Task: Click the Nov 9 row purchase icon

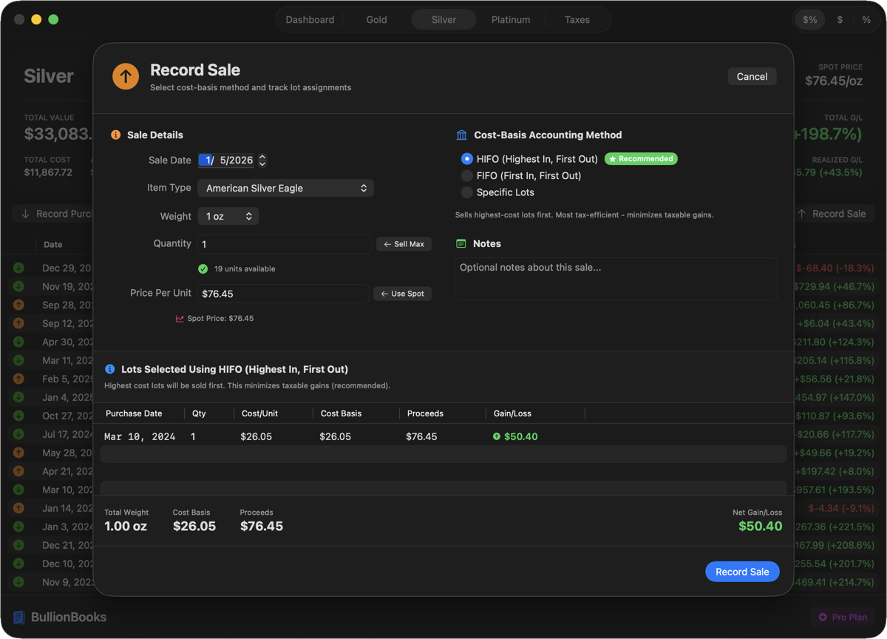Action: tap(18, 582)
